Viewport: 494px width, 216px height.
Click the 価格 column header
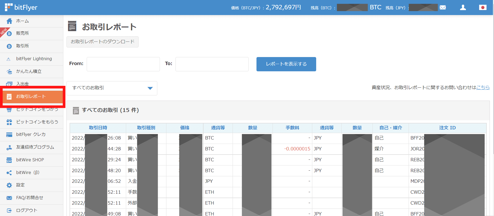tap(185, 128)
